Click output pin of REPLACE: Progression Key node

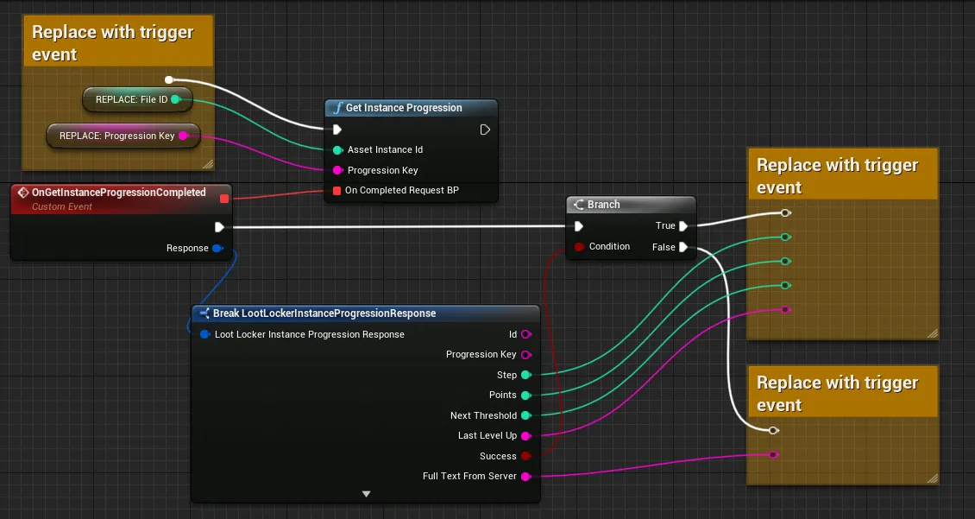pos(184,136)
